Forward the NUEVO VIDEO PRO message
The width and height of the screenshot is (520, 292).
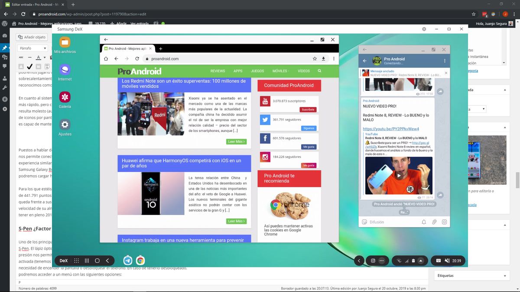coord(440,195)
